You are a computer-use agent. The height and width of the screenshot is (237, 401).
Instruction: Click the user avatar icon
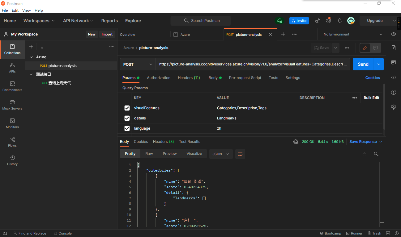point(351,21)
